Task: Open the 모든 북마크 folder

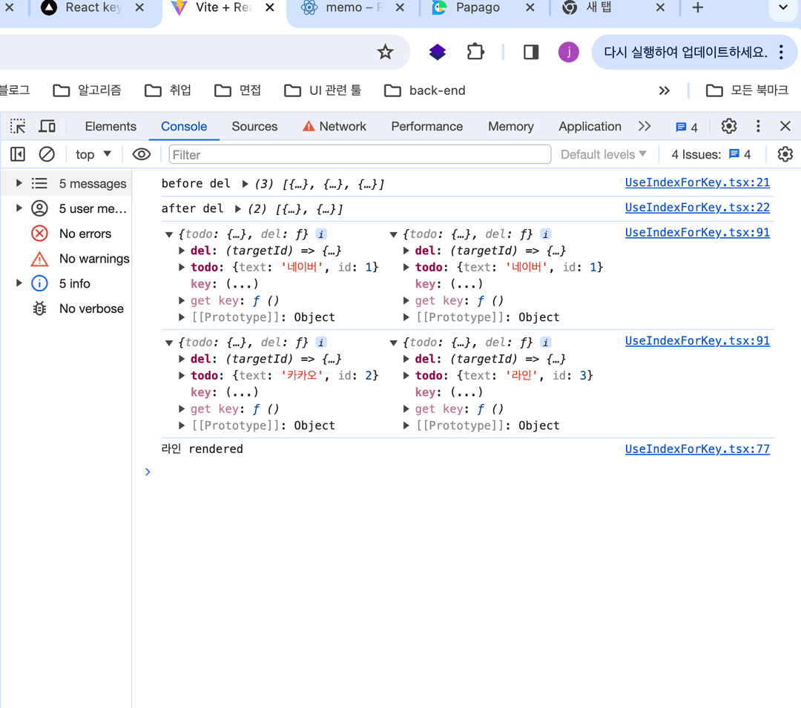Action: (747, 90)
